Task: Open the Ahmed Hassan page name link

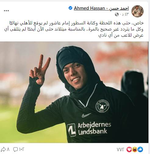Action: (101, 8)
